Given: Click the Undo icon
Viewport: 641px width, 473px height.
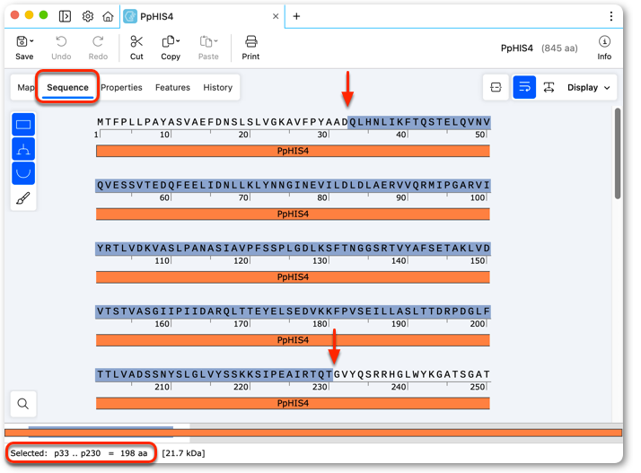Looking at the screenshot, I should (x=61, y=41).
